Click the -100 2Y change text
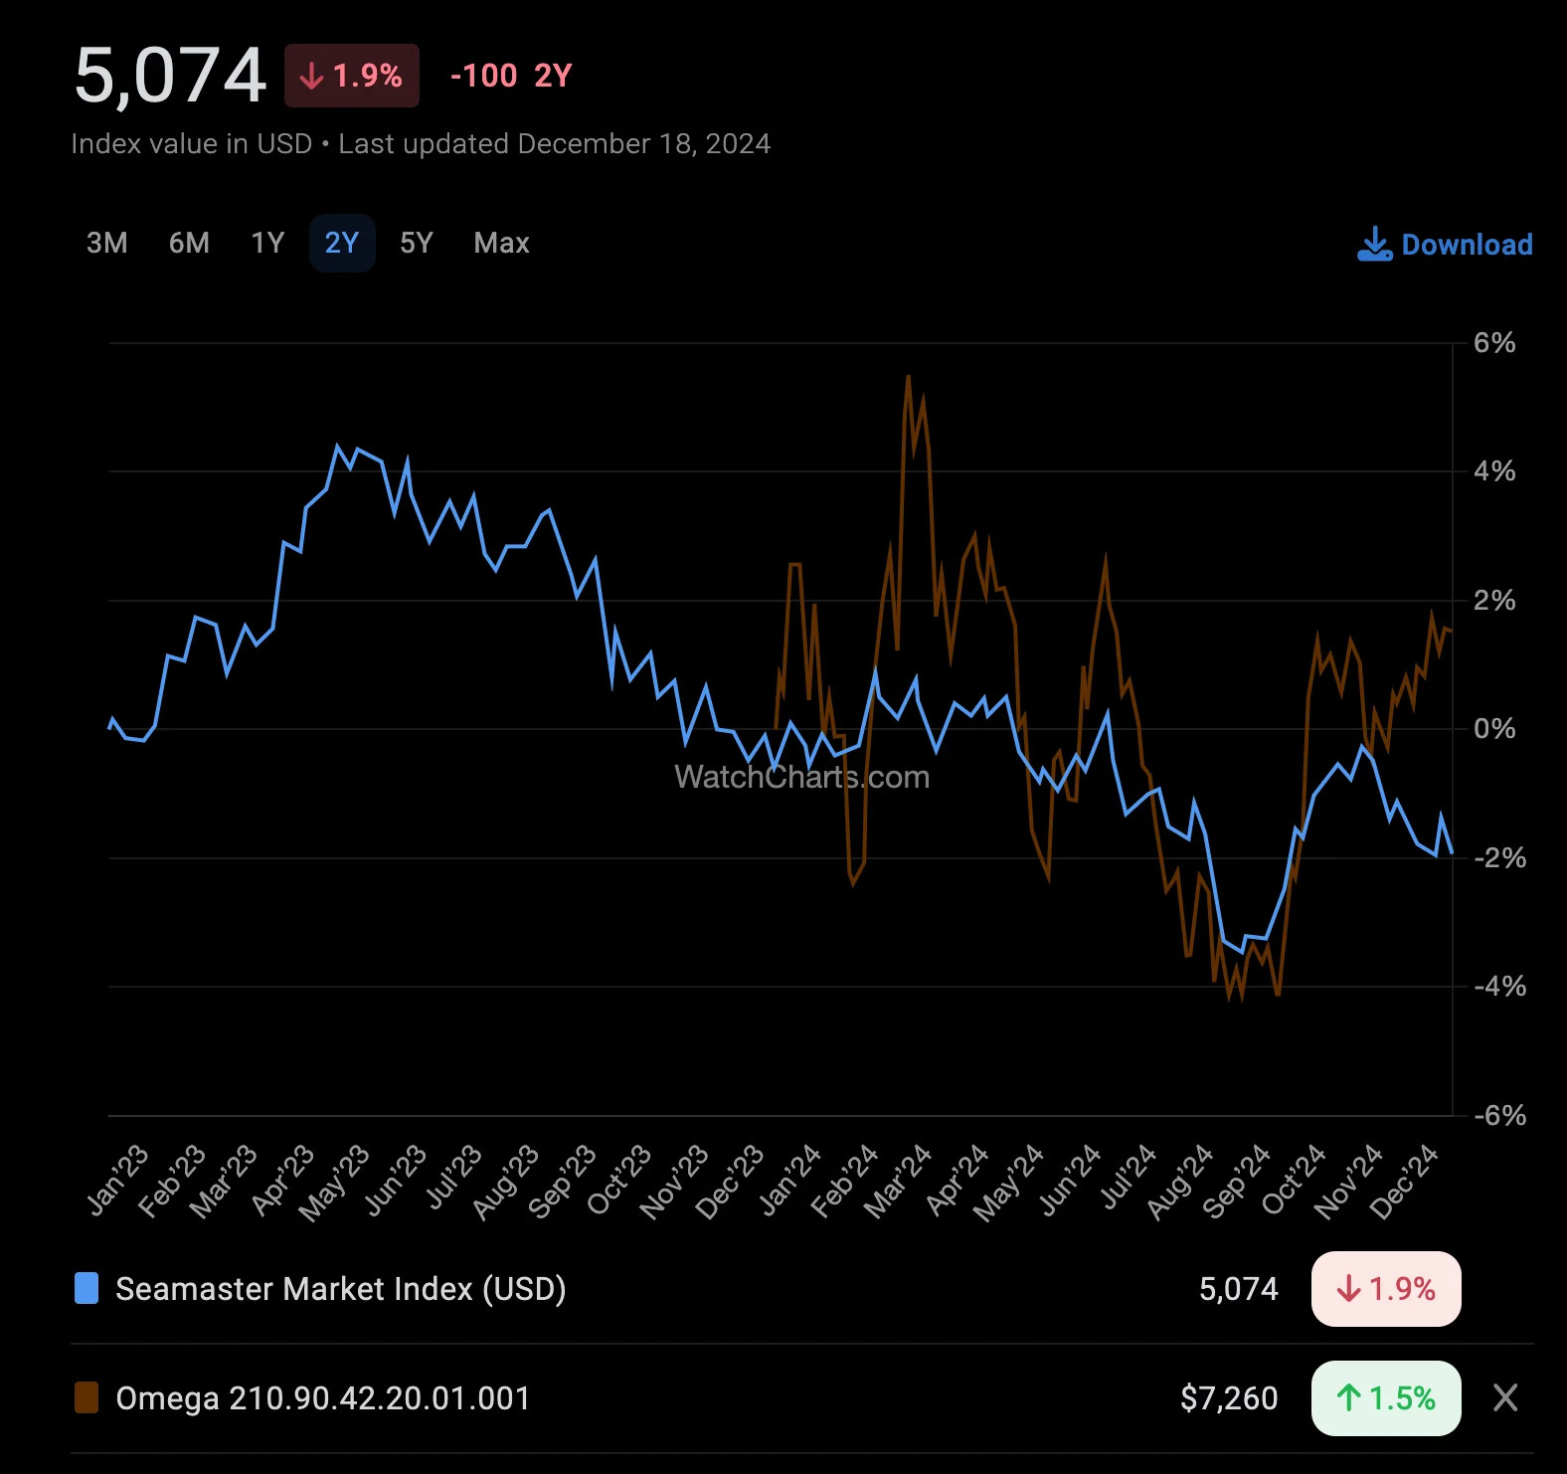The image size is (1567, 1474). [511, 76]
